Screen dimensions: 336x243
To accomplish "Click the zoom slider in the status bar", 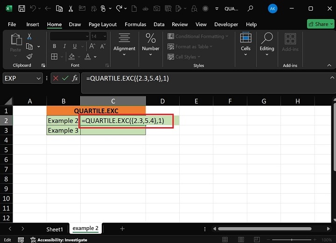I will tap(292, 240).
